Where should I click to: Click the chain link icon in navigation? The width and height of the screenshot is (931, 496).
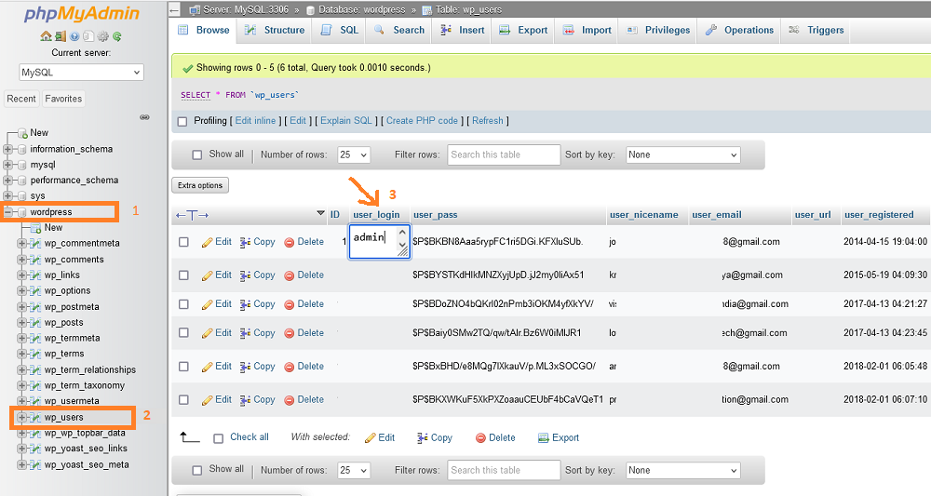coord(144,117)
